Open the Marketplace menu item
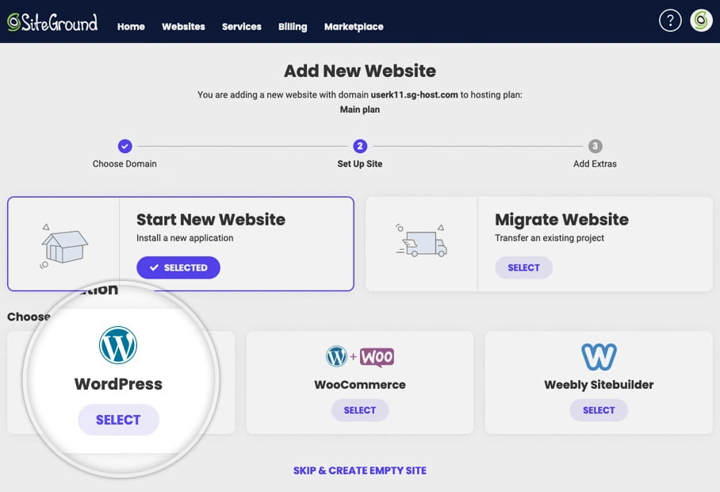This screenshot has height=492, width=720. pyautogui.click(x=354, y=26)
